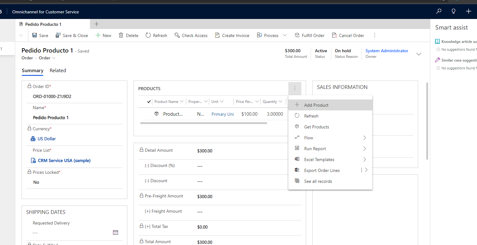Click the Similar case suggestions wrench icon
The image size is (477, 245).
coord(437,60)
